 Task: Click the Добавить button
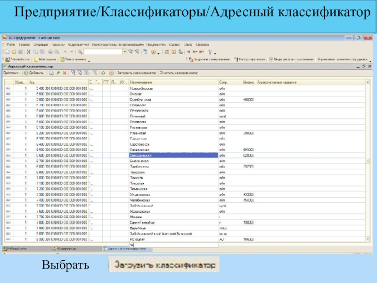click(x=33, y=73)
